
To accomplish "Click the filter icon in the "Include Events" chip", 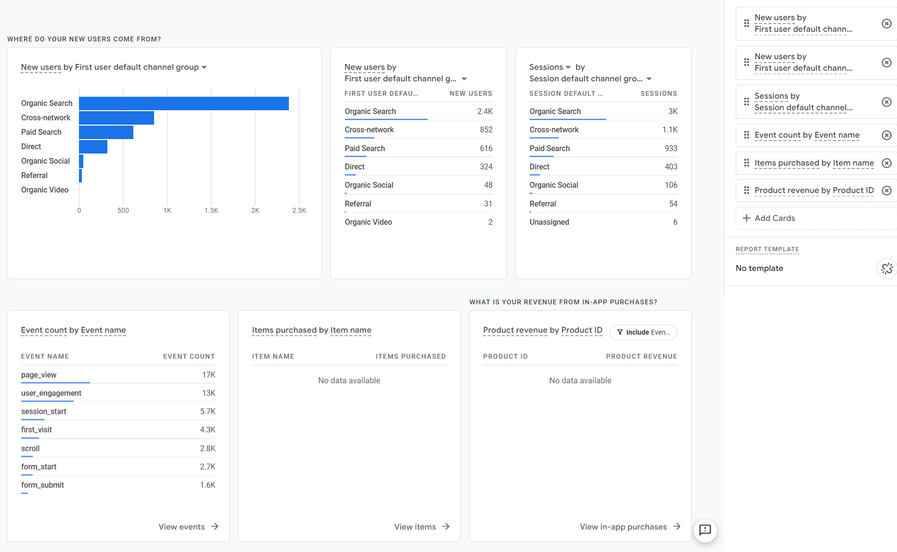I will pos(620,332).
